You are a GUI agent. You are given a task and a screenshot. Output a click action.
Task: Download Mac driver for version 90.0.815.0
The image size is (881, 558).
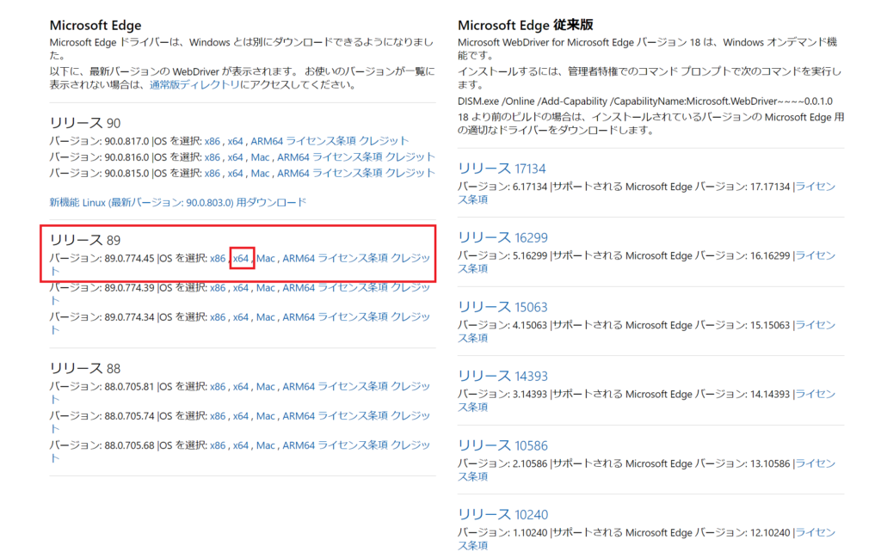click(260, 174)
